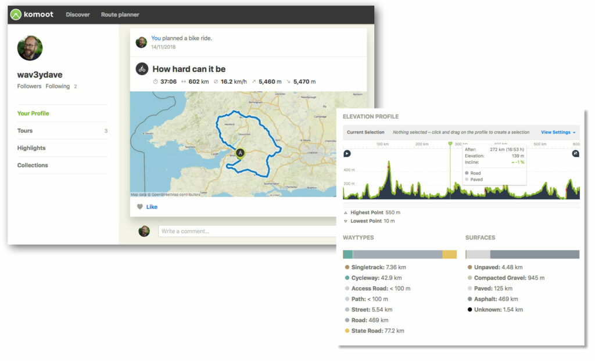The image size is (595, 361).
Task: Click the Lowest Point triangle icon
Action: (345, 221)
